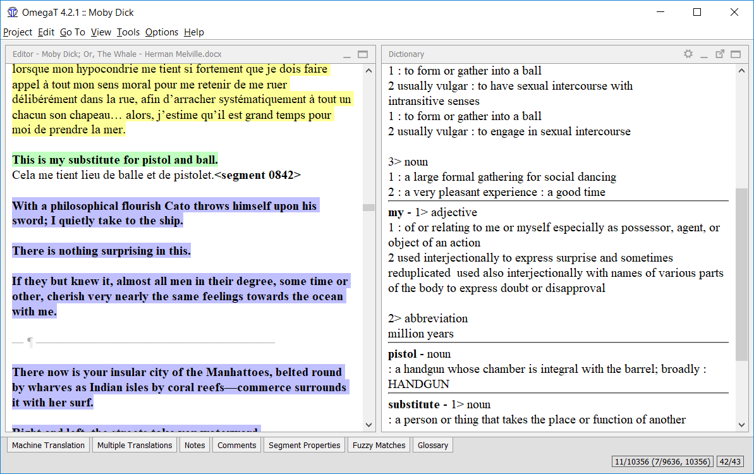
Task: Open the Edit menu
Action: (46, 32)
